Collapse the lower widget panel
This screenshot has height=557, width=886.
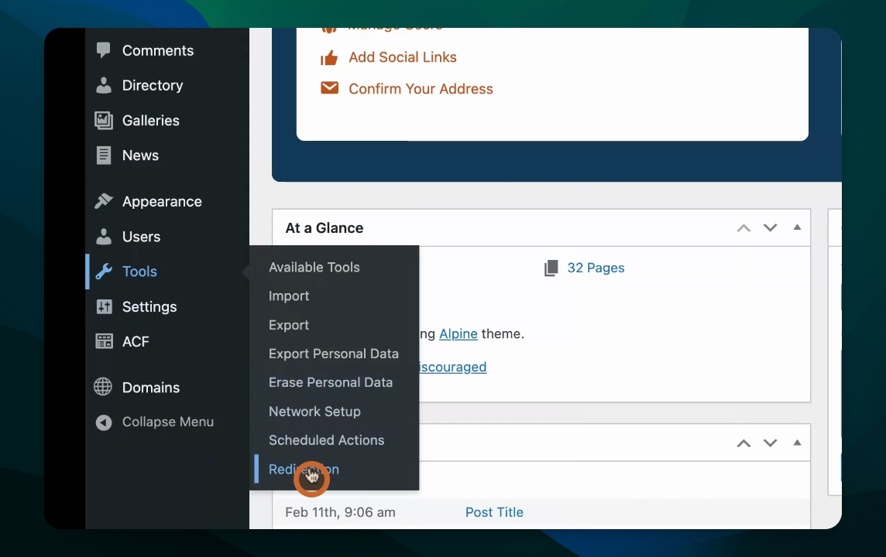point(797,443)
